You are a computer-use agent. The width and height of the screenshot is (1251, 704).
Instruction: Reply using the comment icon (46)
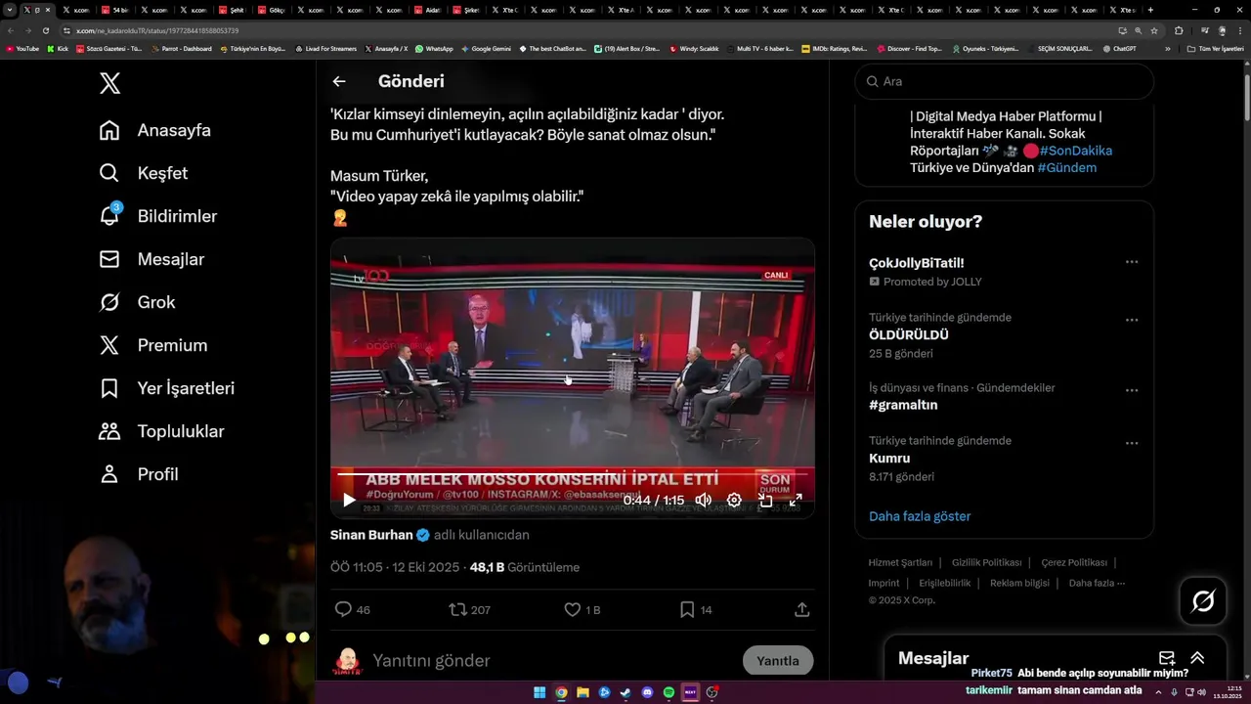point(353,609)
